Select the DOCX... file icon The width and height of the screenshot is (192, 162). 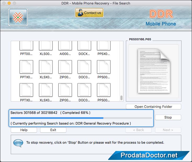[84, 46]
